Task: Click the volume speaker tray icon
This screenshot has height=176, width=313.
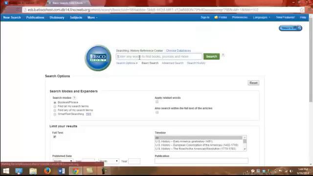Action: (291, 171)
